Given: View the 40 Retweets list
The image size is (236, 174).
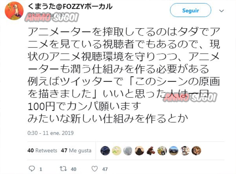Looking at the screenshot, I should click(x=42, y=151).
